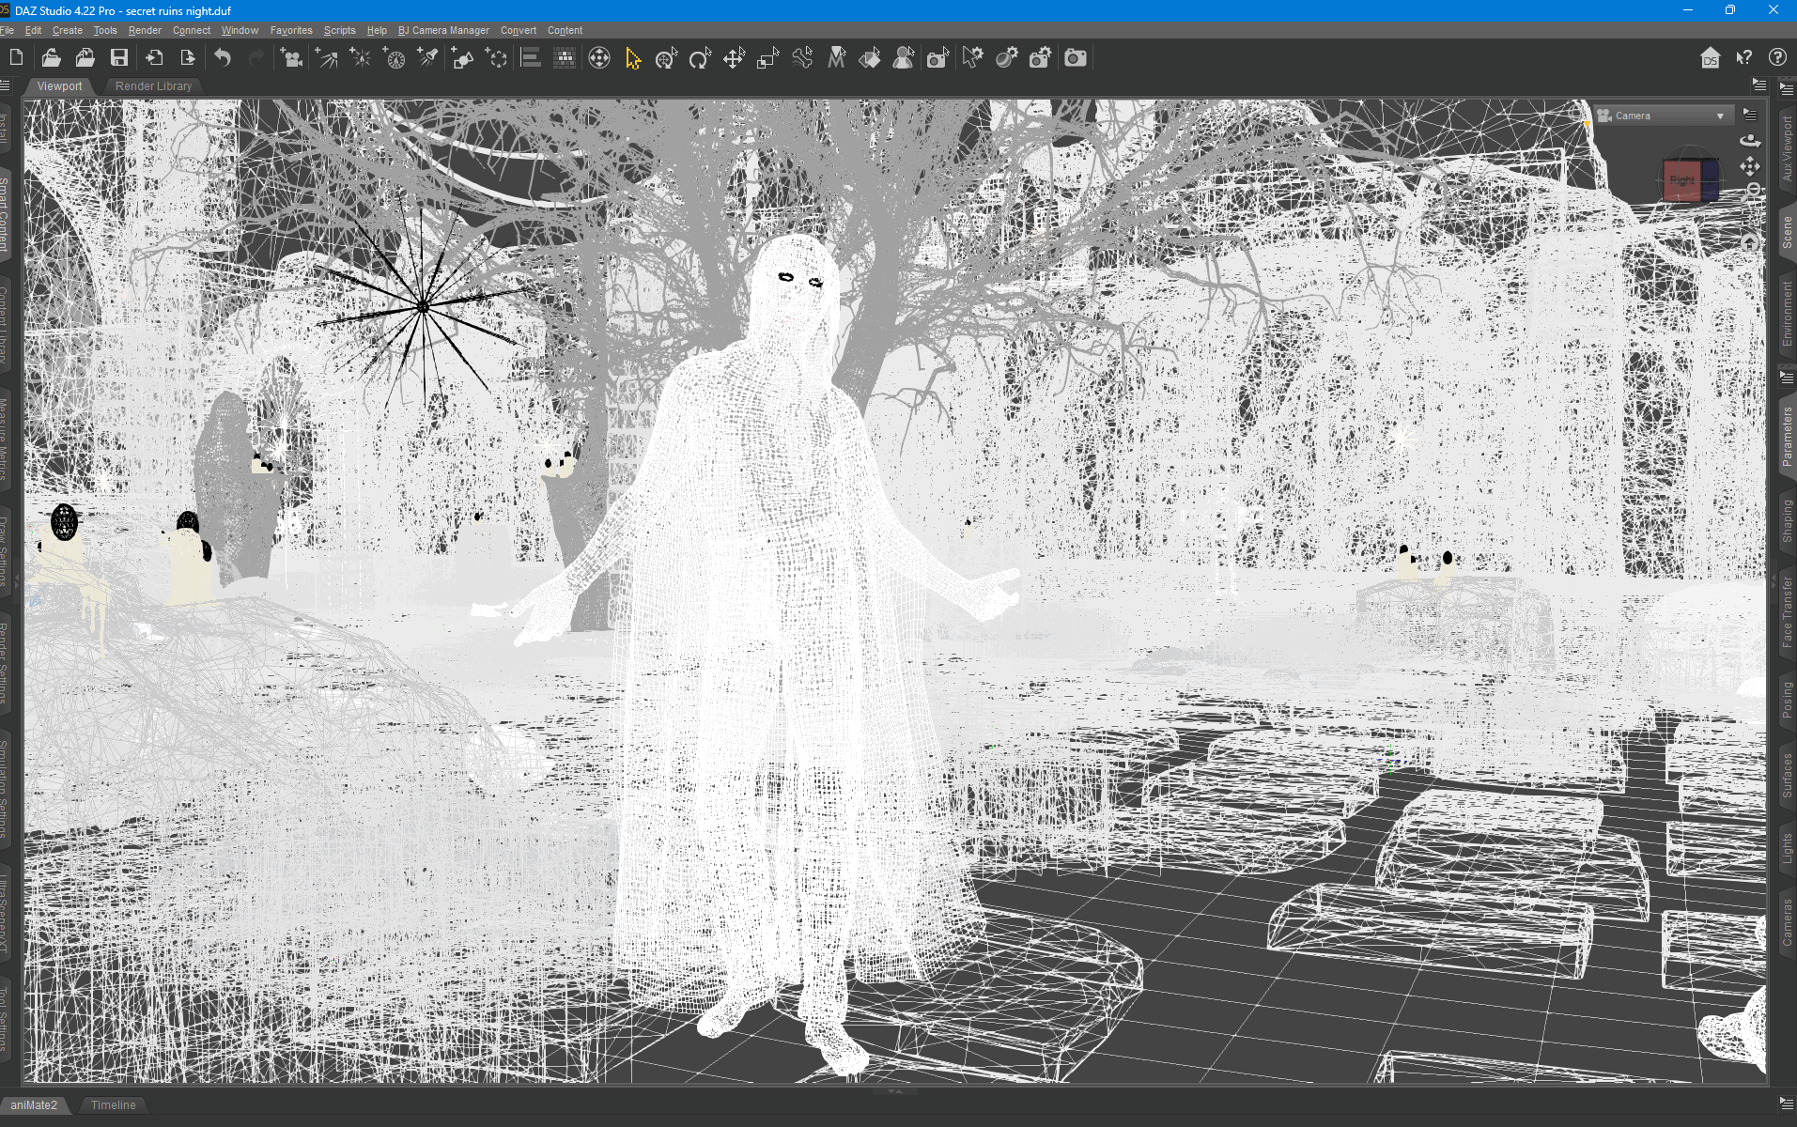Open the Edit menu

(33, 30)
